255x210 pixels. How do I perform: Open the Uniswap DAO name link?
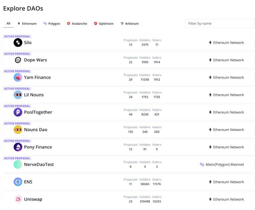(x=33, y=199)
